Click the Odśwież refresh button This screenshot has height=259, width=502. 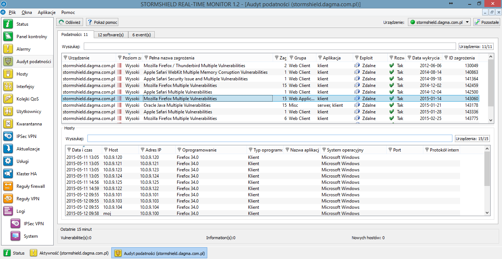tap(70, 22)
